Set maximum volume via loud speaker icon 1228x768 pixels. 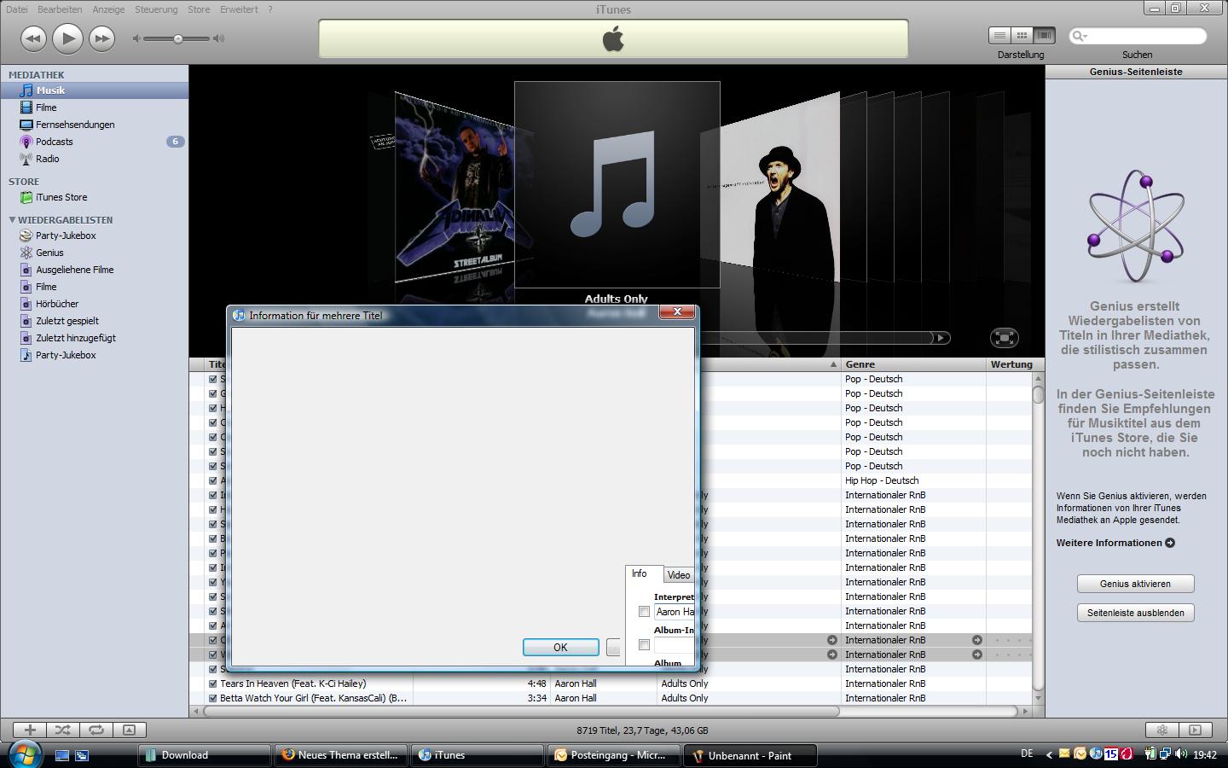tap(219, 38)
